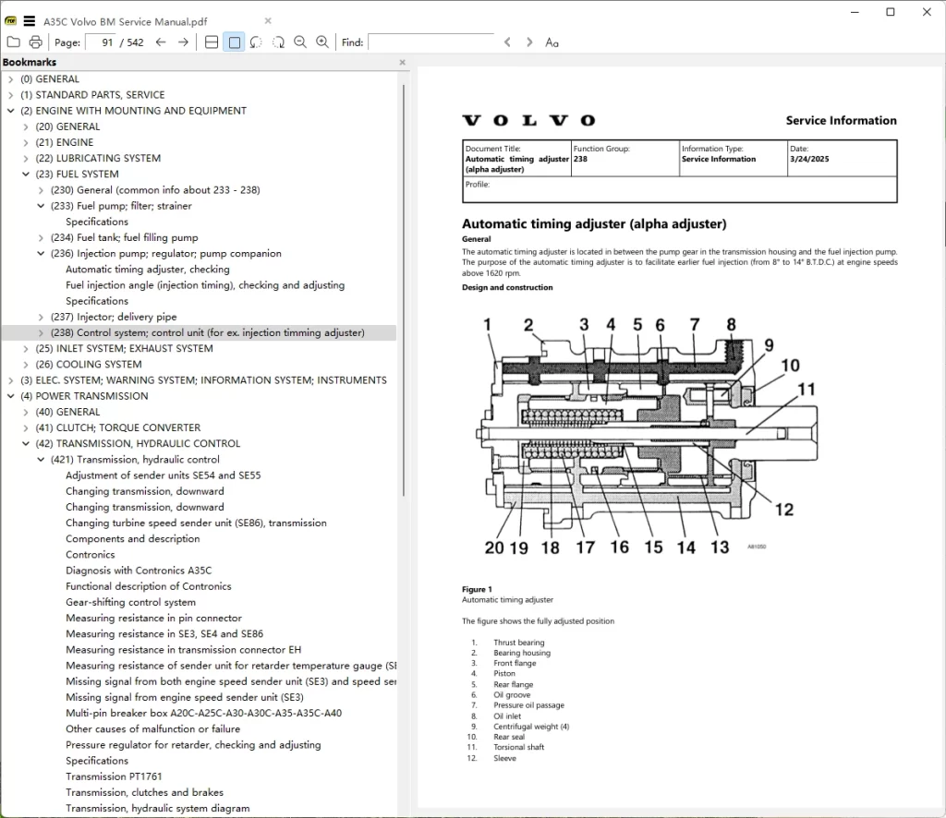
Task: Collapse (23) FUEL SYSTEM bookmark
Action: [25, 174]
